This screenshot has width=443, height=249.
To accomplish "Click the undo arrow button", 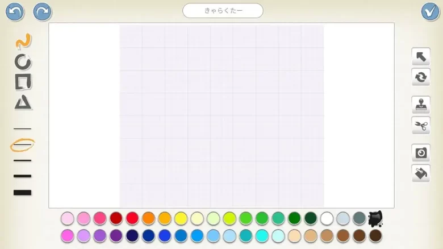I will pyautogui.click(x=15, y=11).
